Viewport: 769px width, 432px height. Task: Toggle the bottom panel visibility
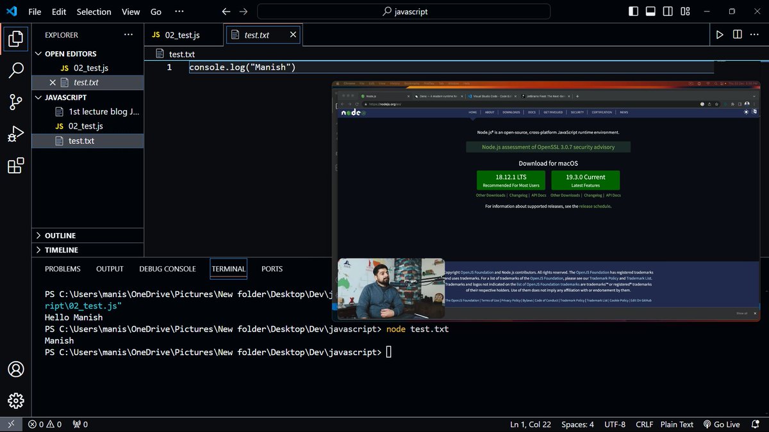(650, 11)
